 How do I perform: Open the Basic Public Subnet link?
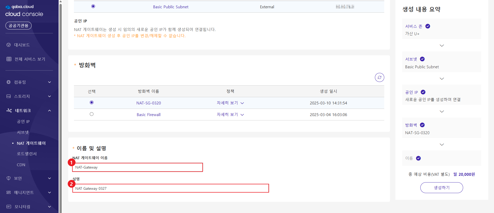pos(170,7)
